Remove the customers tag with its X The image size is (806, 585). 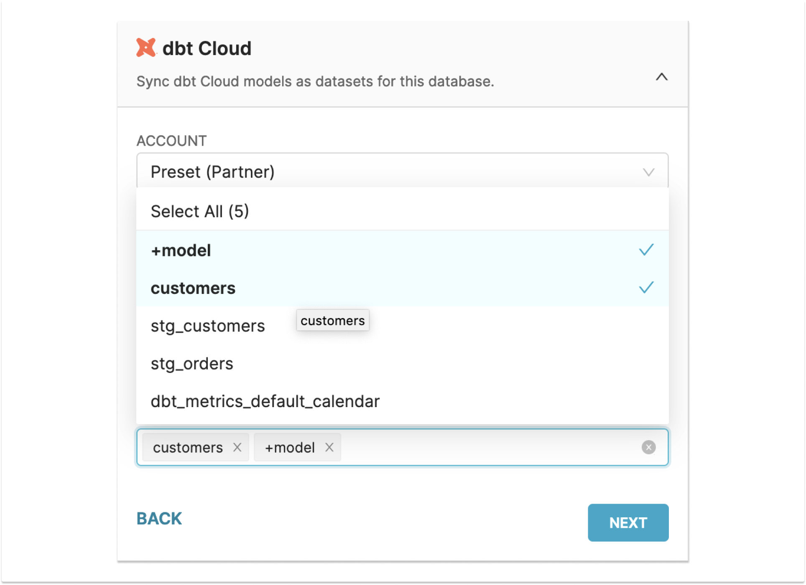(238, 447)
